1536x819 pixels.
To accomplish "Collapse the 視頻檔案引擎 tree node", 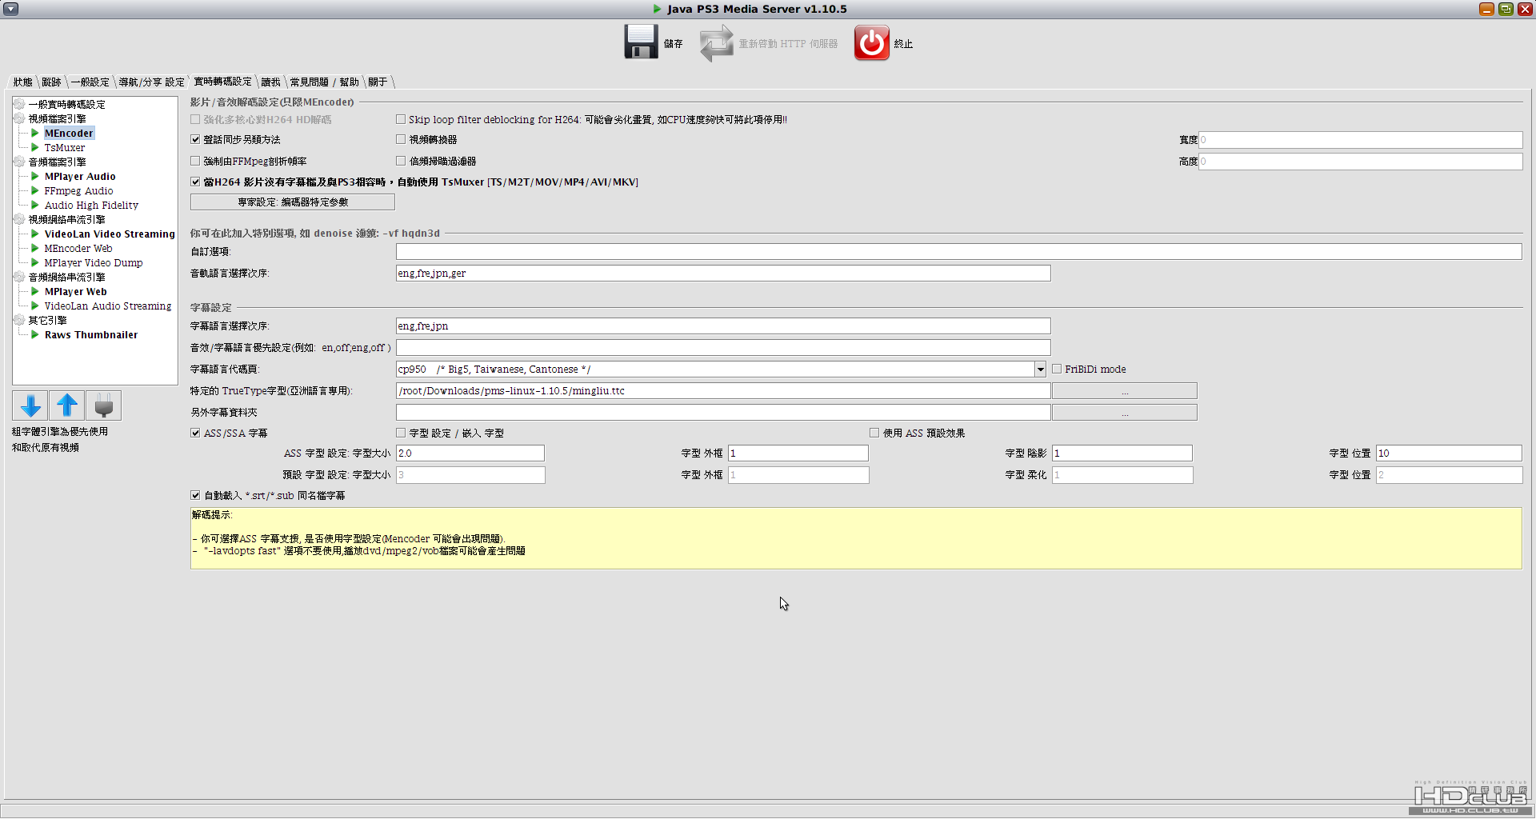I will pyautogui.click(x=19, y=118).
